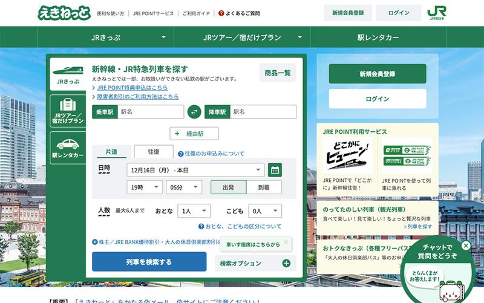
Task: Click the plus icon on 検索オプション
Action: pos(286,263)
